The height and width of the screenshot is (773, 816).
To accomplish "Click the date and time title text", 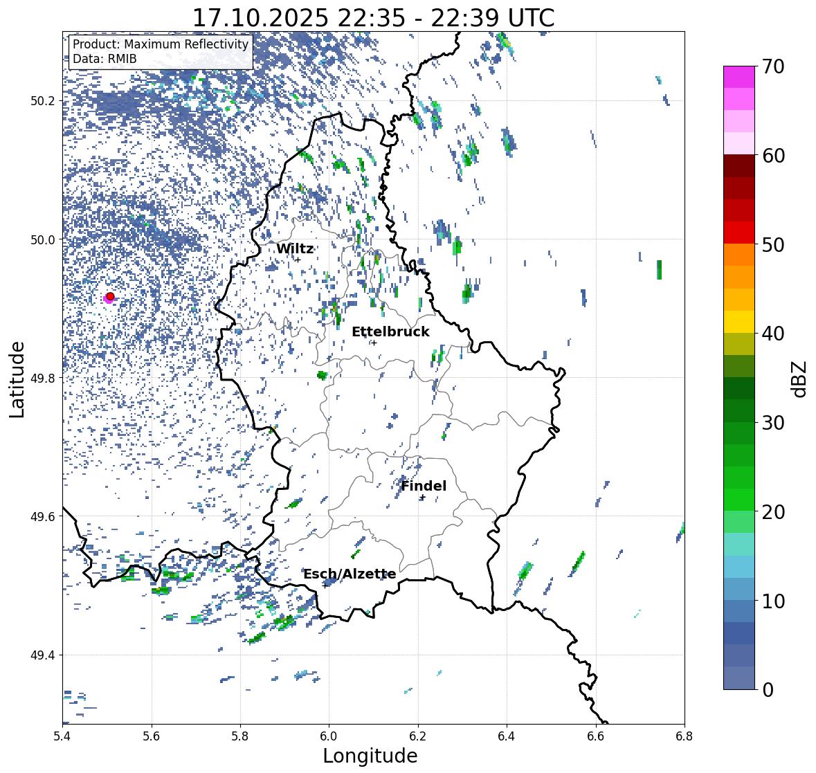I will (x=374, y=18).
